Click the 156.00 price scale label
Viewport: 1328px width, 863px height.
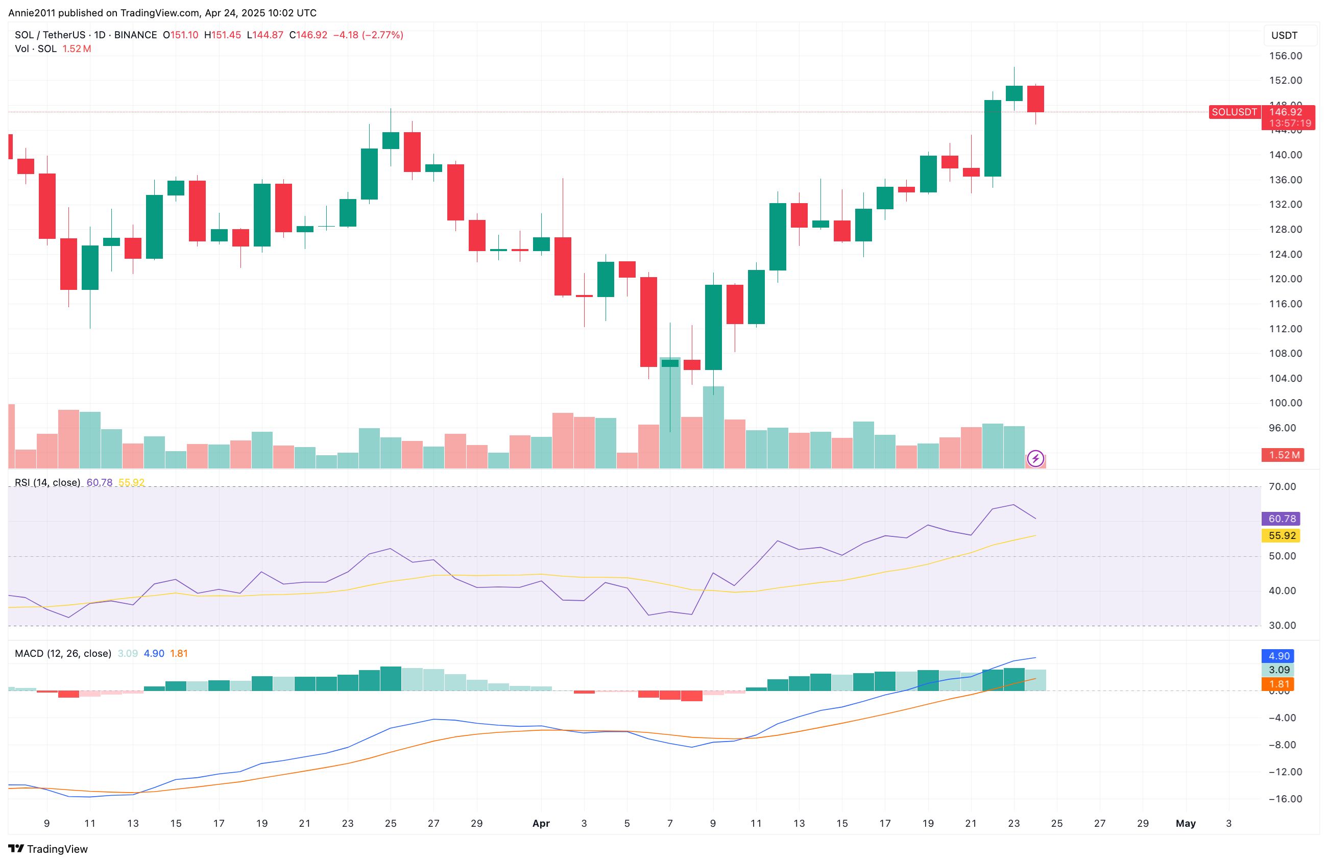click(1285, 56)
